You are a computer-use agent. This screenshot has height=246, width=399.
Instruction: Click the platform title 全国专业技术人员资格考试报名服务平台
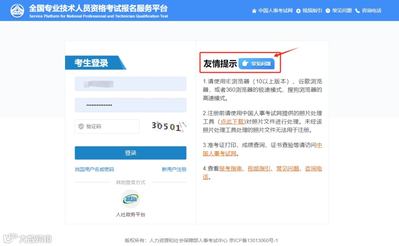click(x=99, y=8)
